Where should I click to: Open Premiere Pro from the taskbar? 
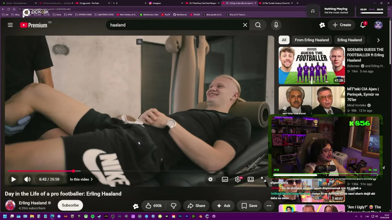pos(187,216)
